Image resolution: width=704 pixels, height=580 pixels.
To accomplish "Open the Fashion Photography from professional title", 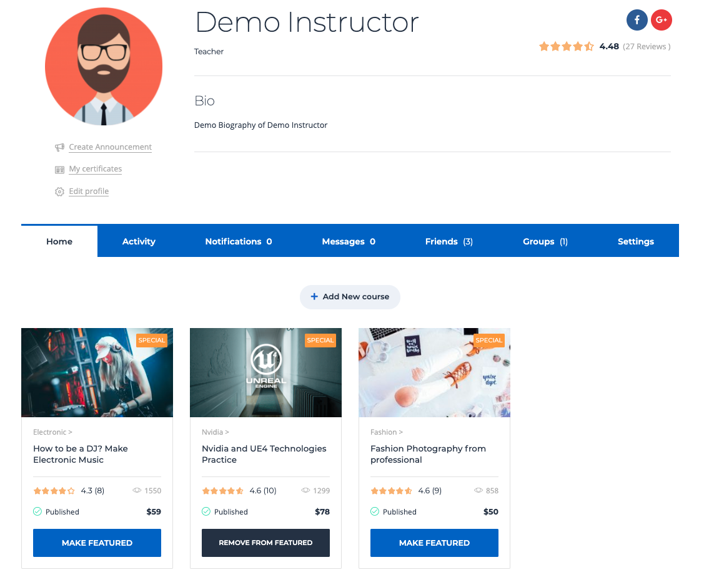I will [x=428, y=454].
